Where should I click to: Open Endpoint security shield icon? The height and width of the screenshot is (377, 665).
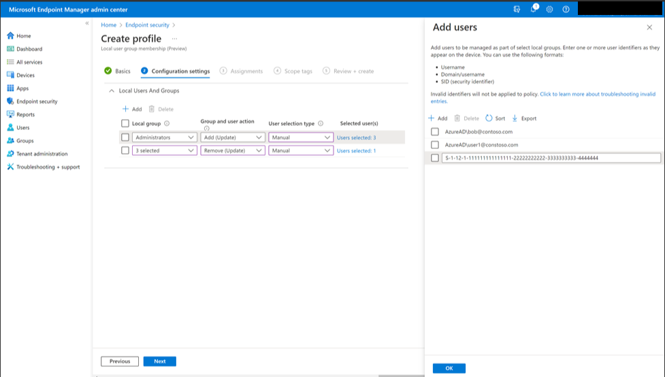pyautogui.click(x=11, y=101)
